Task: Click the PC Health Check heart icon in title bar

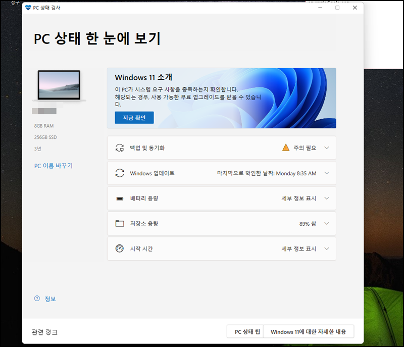Action: pos(28,8)
